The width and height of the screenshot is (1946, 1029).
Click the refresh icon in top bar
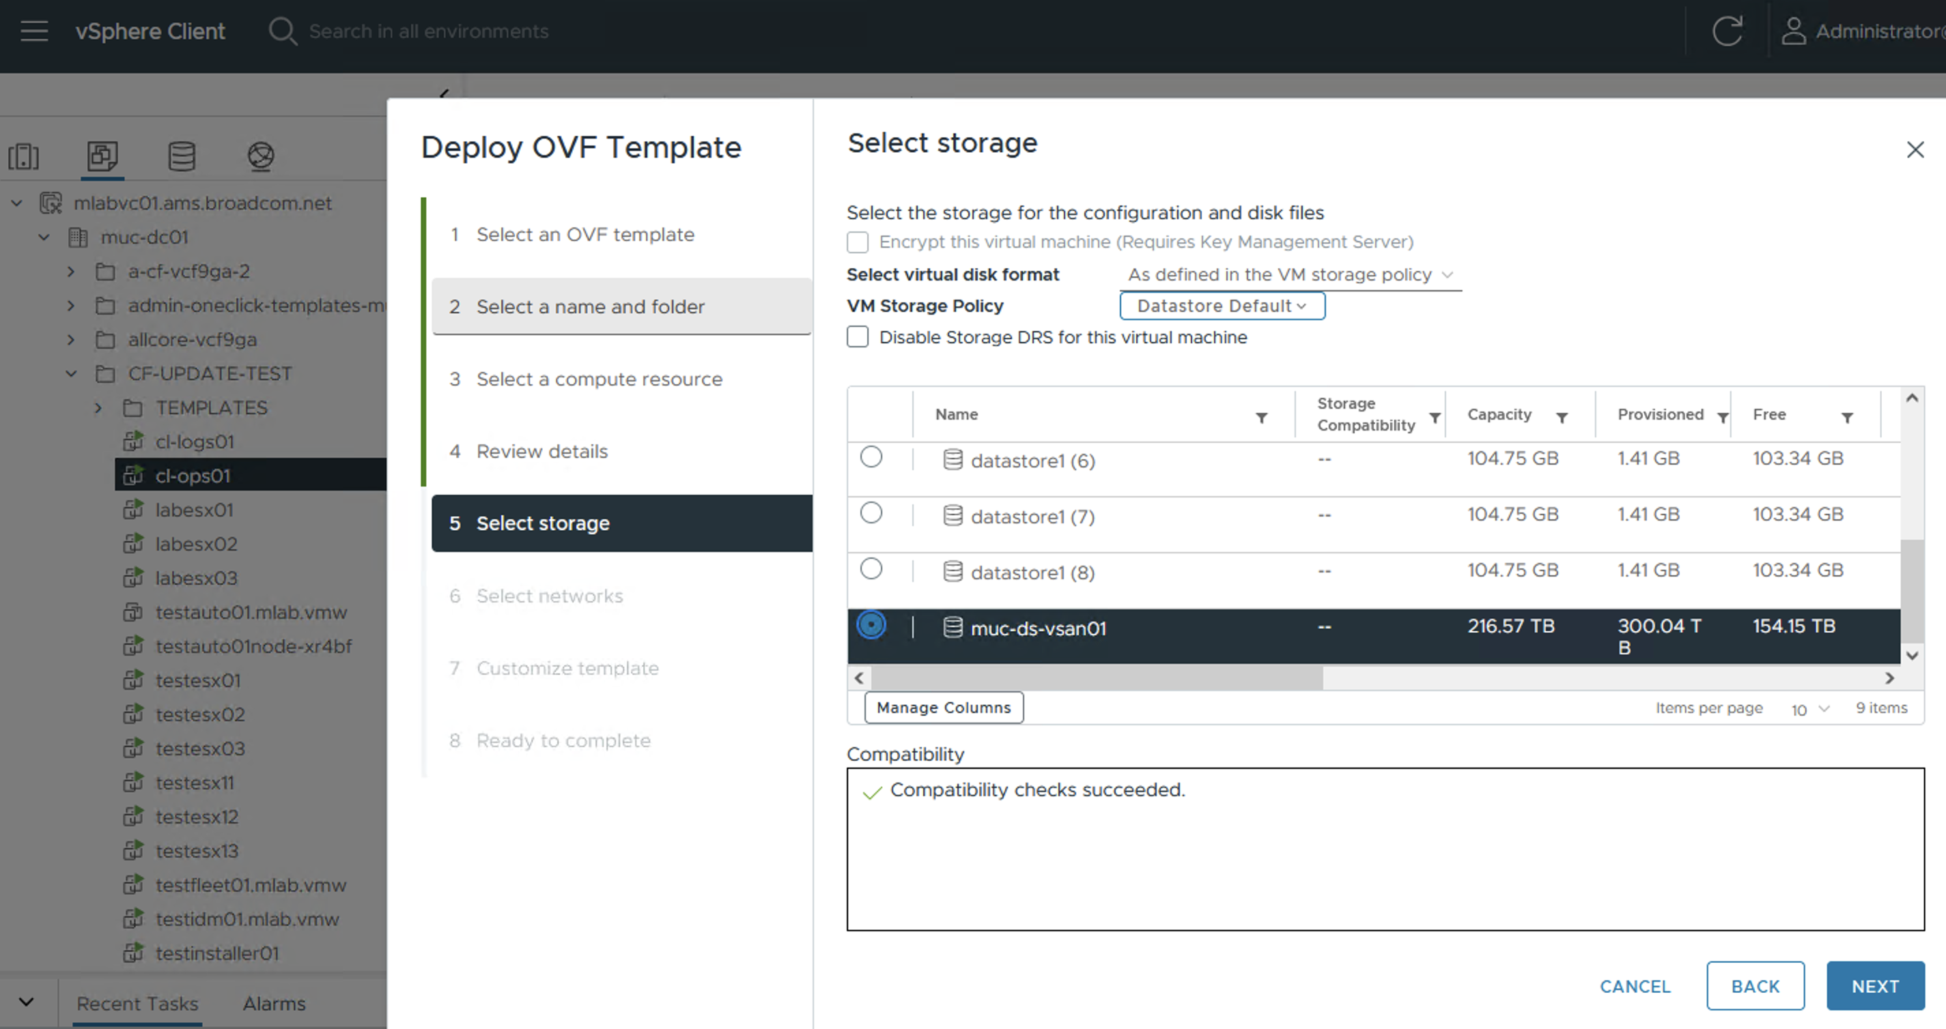click(x=1726, y=31)
